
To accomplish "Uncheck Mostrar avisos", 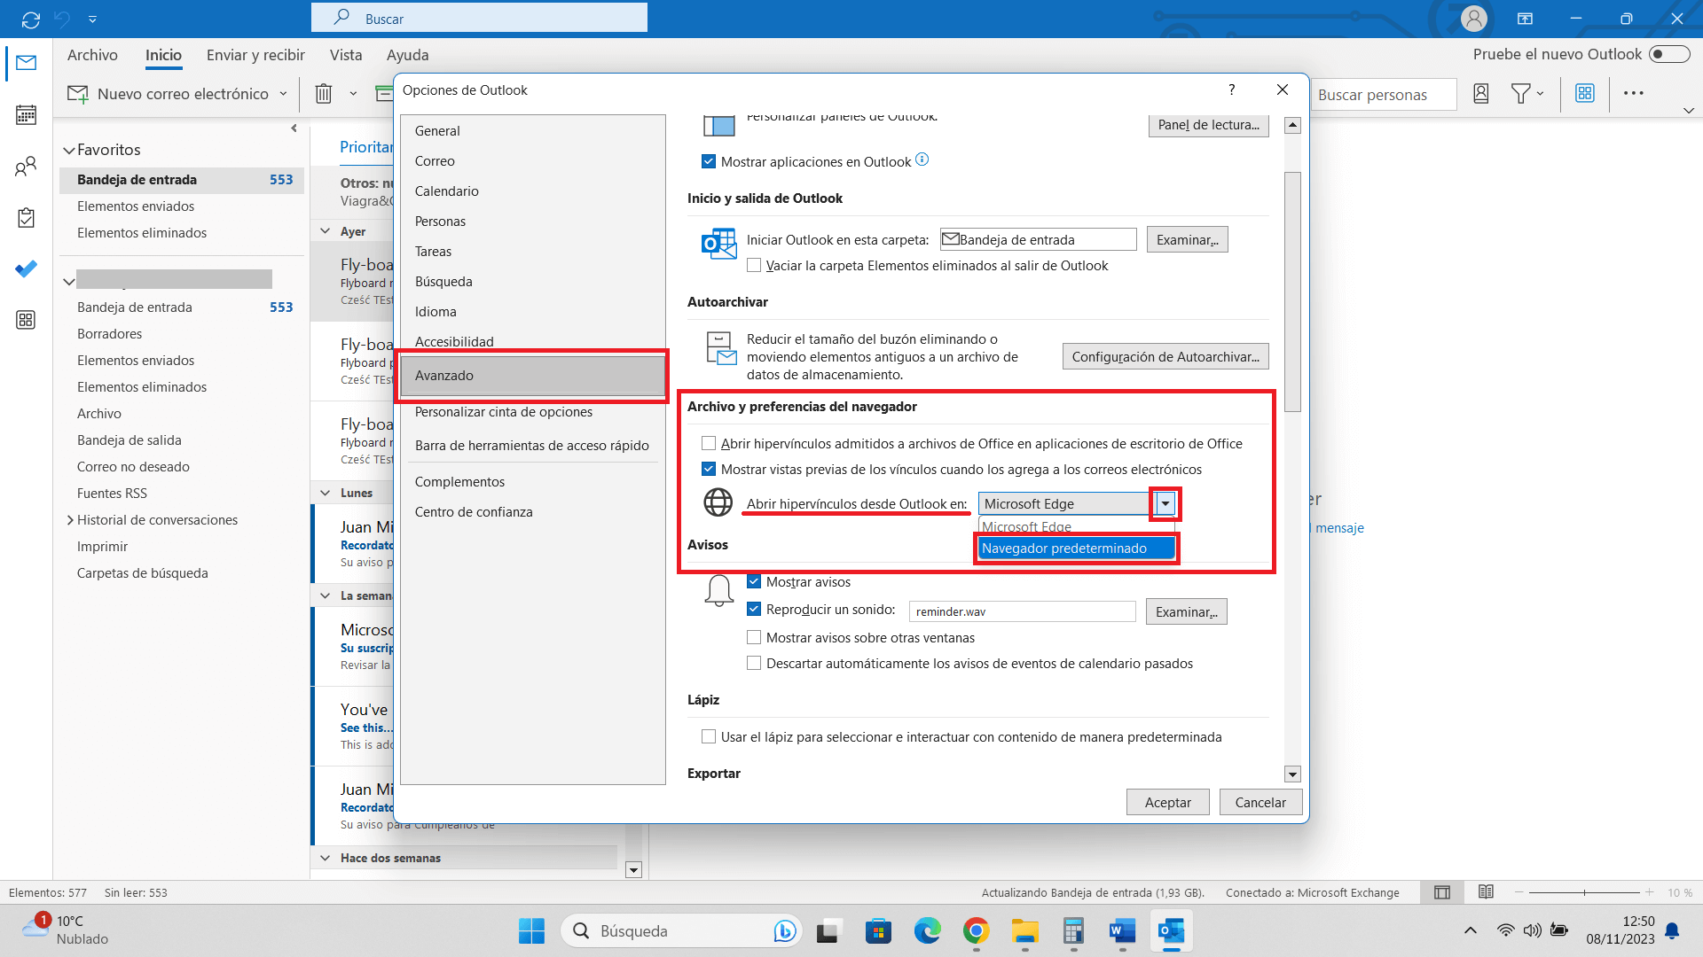I will 754,581.
